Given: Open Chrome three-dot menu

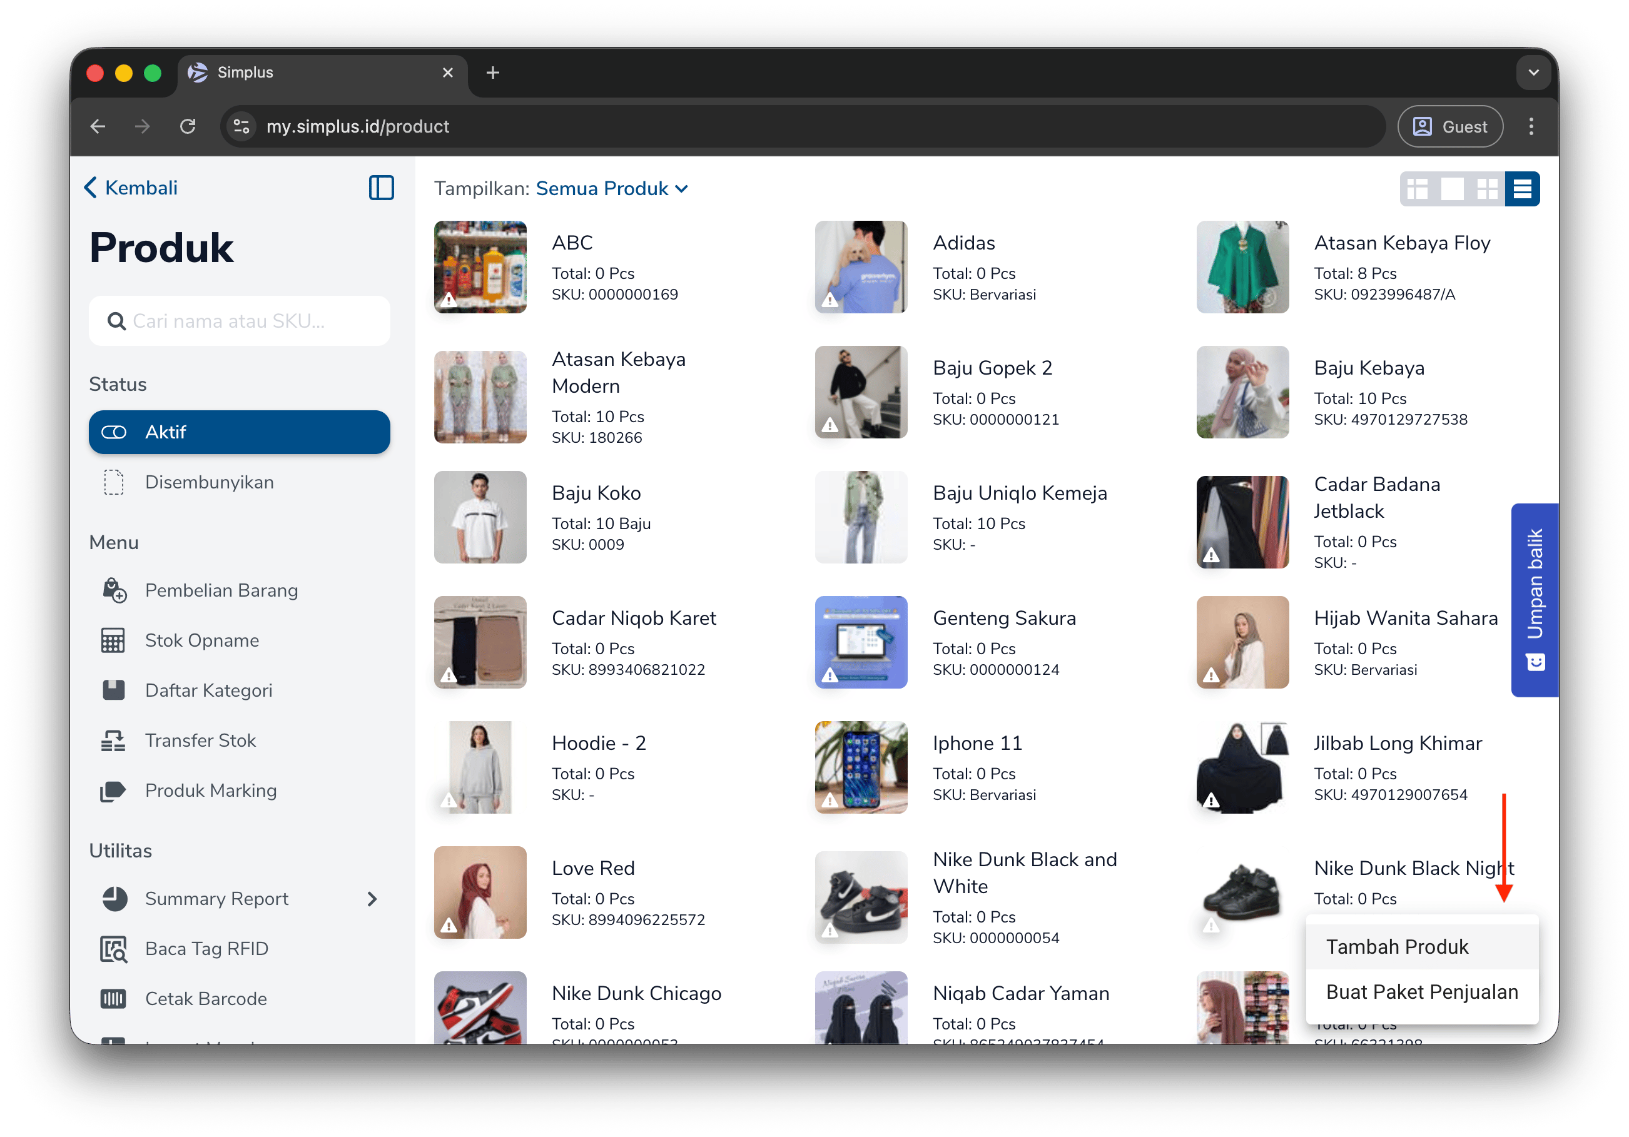Looking at the screenshot, I should coord(1530,126).
